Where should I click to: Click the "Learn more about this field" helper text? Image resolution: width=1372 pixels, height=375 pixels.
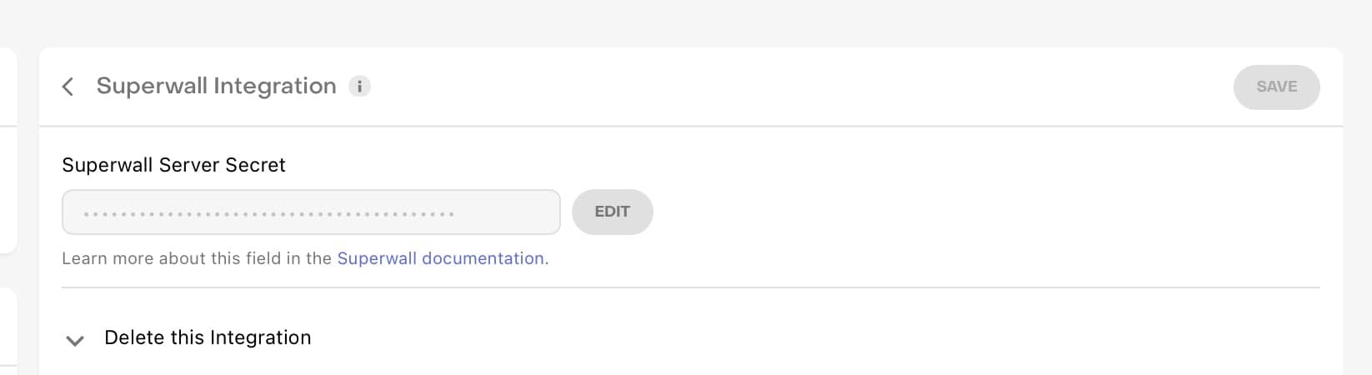point(197,258)
